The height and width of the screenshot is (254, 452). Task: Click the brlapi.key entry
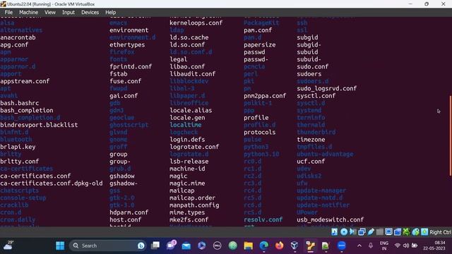[18, 147]
